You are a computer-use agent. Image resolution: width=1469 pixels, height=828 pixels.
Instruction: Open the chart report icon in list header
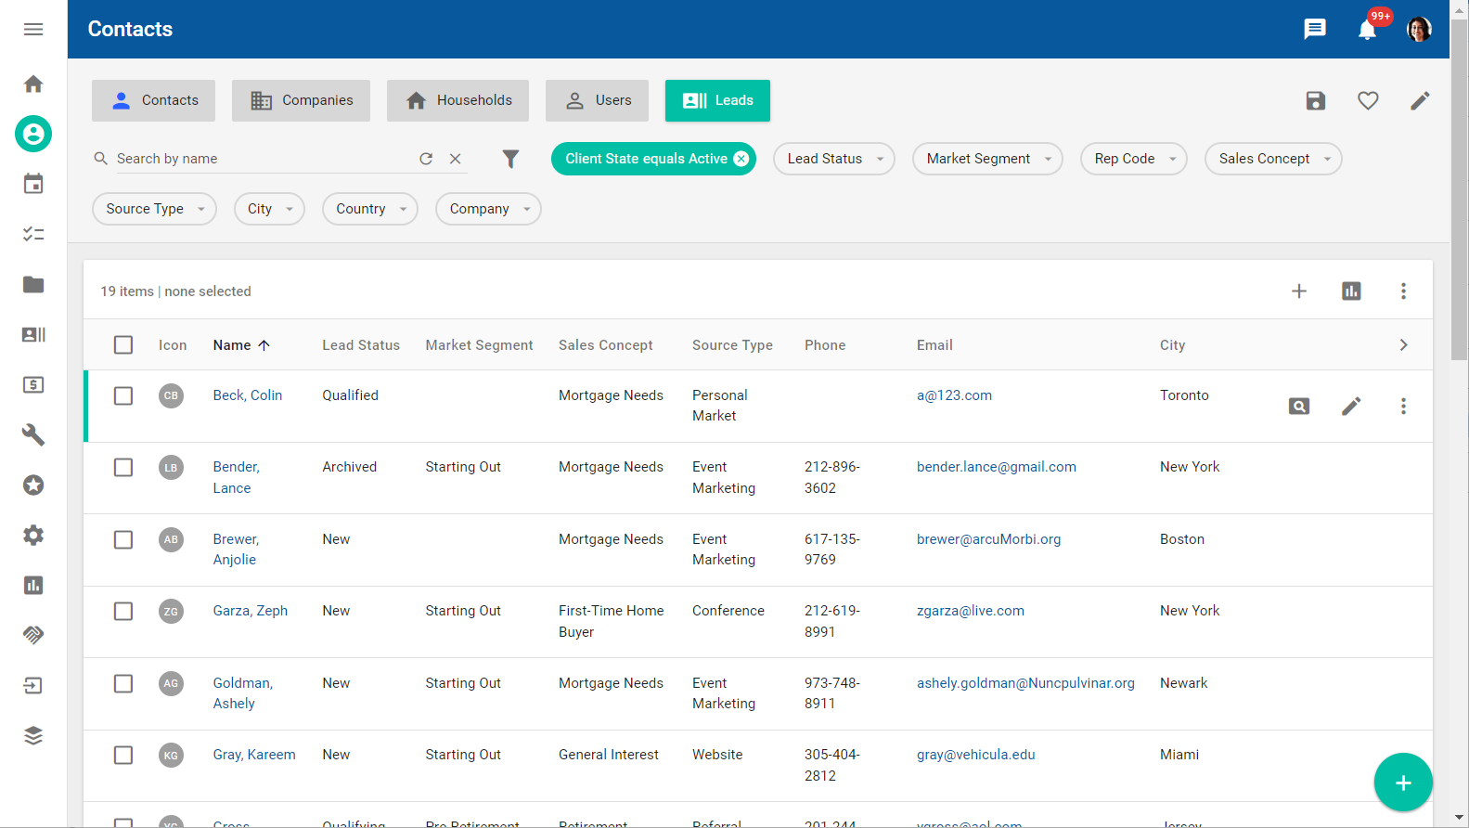click(1351, 291)
